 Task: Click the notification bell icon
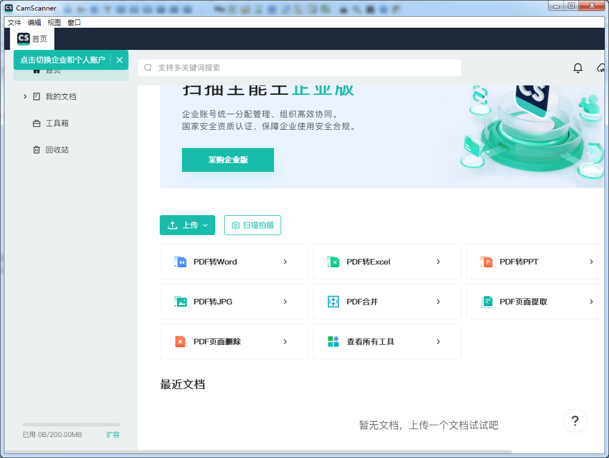point(577,68)
